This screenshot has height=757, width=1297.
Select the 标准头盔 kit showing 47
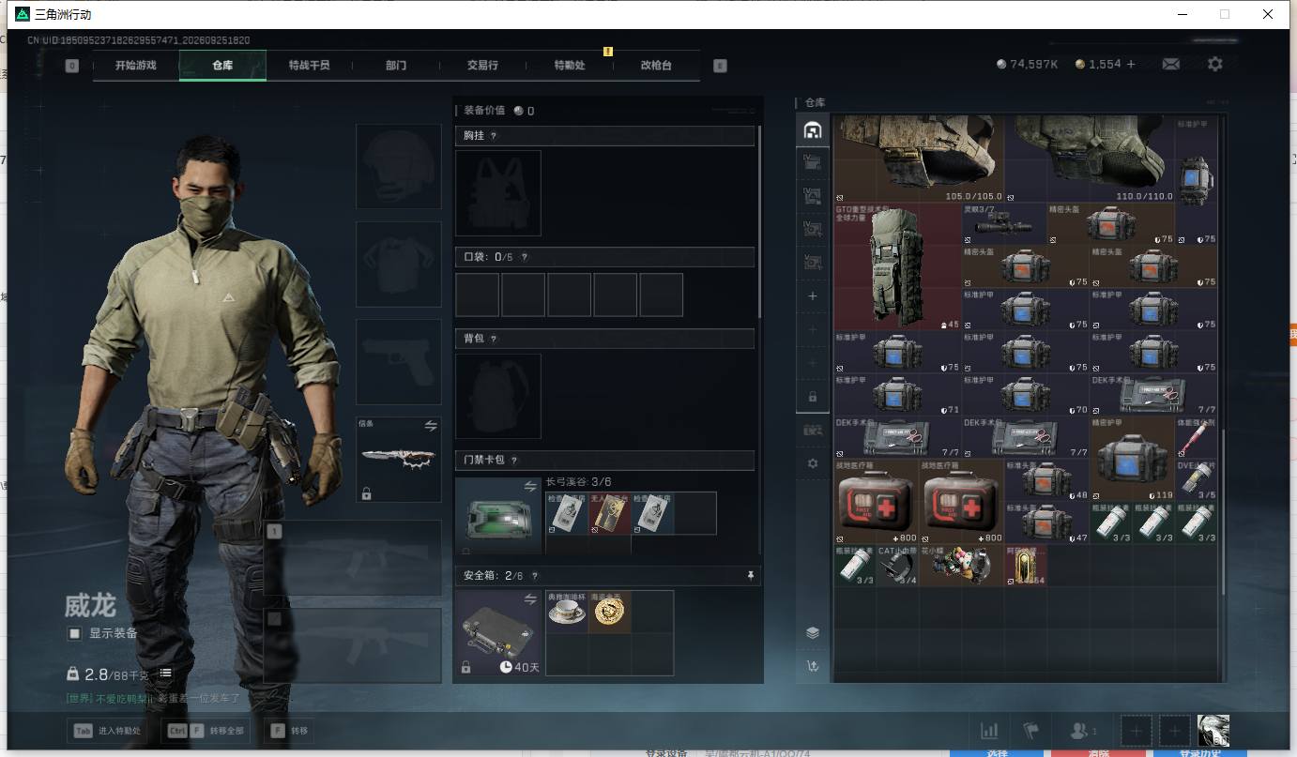point(1047,523)
